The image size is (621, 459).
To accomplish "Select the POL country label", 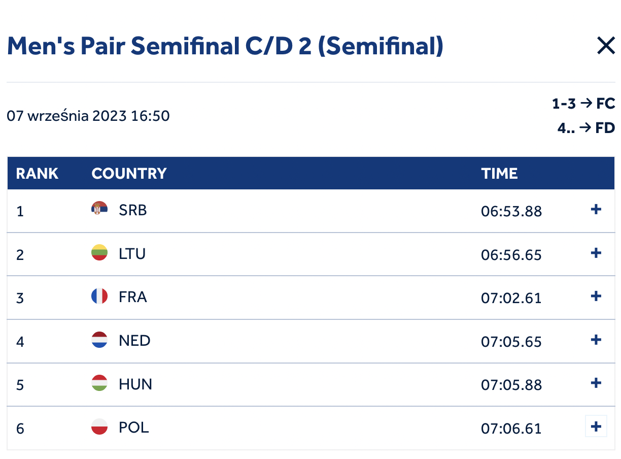I will 134,427.
